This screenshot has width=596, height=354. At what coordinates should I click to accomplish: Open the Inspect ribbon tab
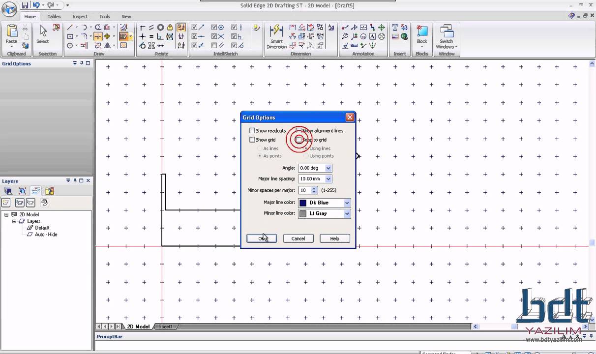coord(80,16)
